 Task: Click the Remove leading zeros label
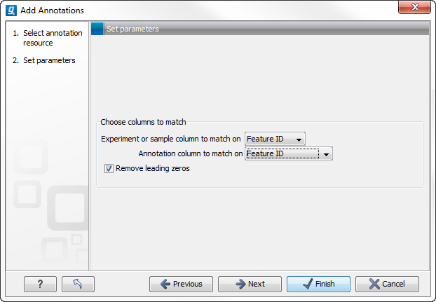click(x=153, y=168)
